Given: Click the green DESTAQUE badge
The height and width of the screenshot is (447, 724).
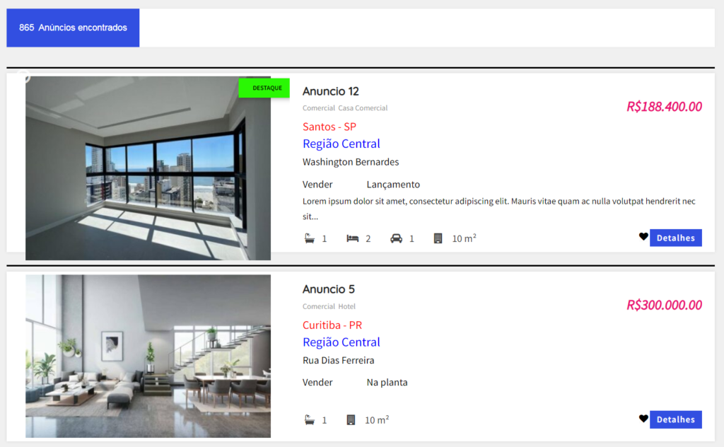Looking at the screenshot, I should click(x=266, y=88).
